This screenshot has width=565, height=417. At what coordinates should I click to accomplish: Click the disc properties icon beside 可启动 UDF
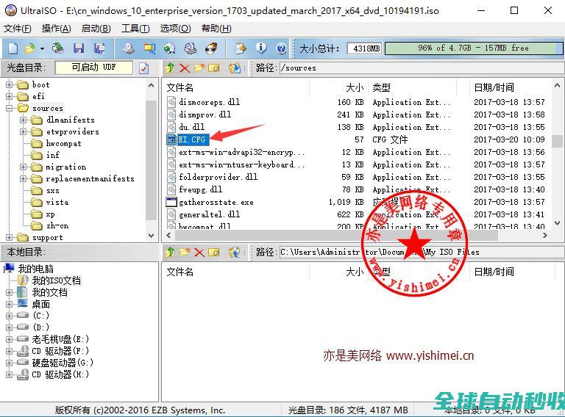(x=143, y=68)
